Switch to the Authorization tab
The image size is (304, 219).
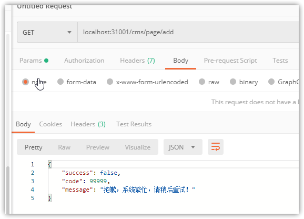coord(84,61)
